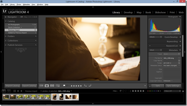Filter by yellow color label
The image size is (187, 106).
[x=150, y=91]
